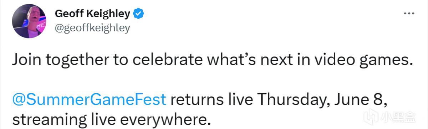This screenshot has width=428, height=129.
Task: Click the 'streaming live everywhere.' line
Action: (109, 116)
